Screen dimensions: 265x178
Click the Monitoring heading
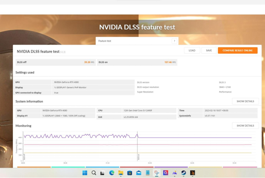(23, 126)
